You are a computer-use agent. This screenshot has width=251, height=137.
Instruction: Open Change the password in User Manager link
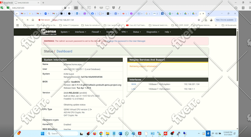click(126, 41)
